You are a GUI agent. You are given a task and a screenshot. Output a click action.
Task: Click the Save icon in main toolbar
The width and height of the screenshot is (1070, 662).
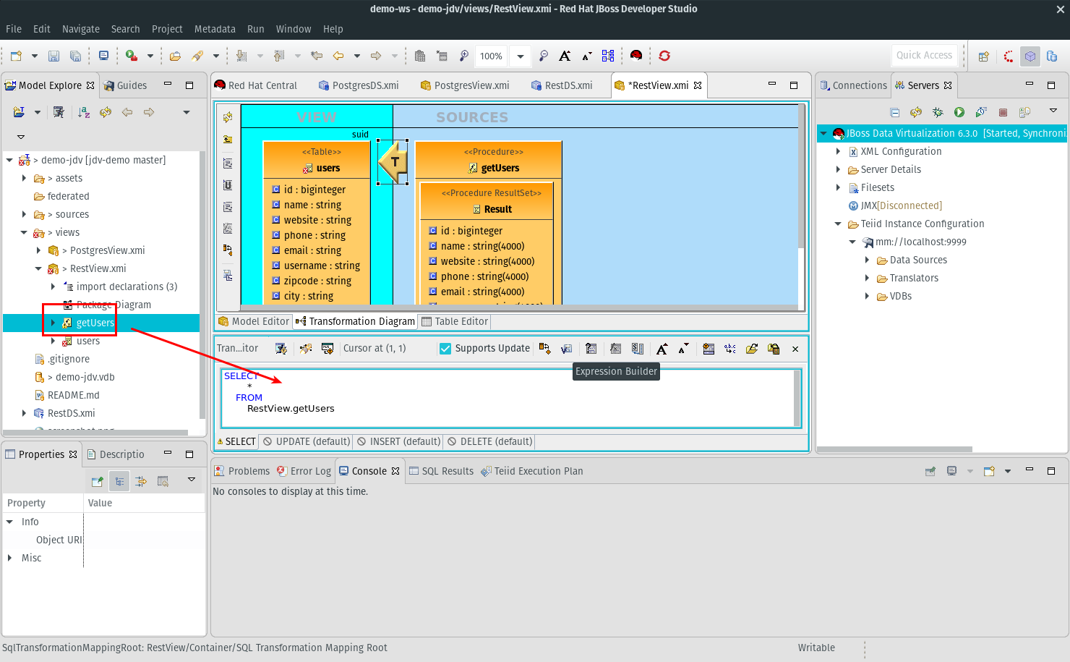click(x=54, y=56)
